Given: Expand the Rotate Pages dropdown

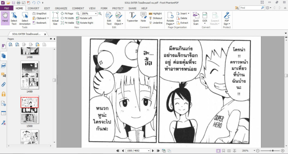Looking at the screenshot, I should click(174, 24).
